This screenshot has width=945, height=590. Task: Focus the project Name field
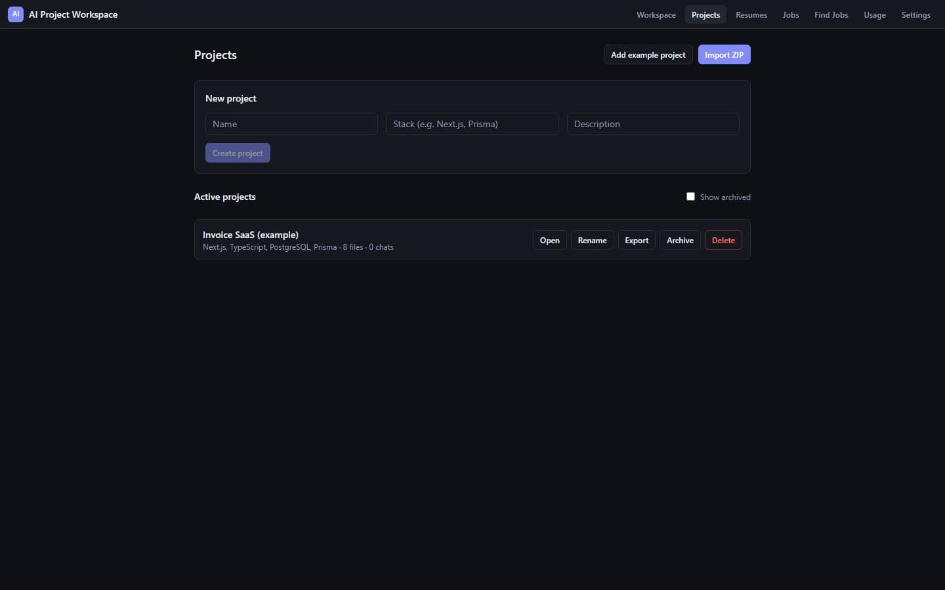tap(291, 124)
